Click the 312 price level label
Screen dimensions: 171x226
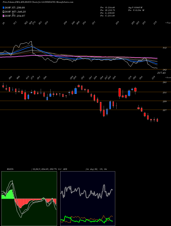tap(165, 48)
